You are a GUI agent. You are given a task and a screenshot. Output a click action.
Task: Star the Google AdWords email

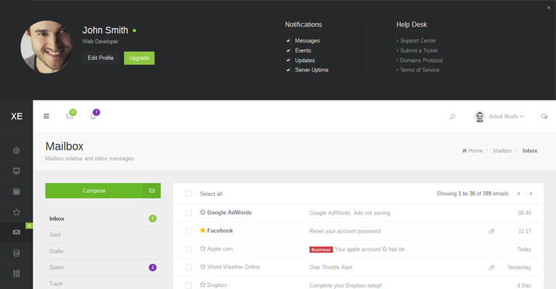tap(203, 213)
